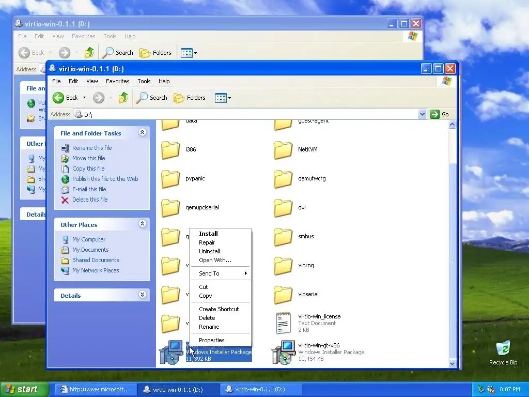Expand the Details panel
This screenshot has height=397, width=529.
point(143,295)
